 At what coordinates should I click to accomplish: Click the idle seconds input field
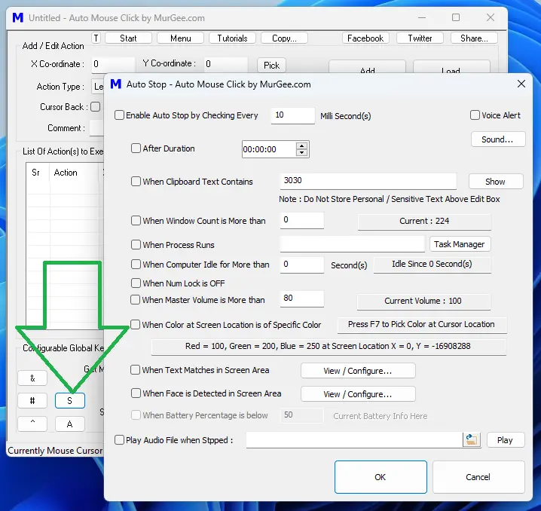[302, 265]
